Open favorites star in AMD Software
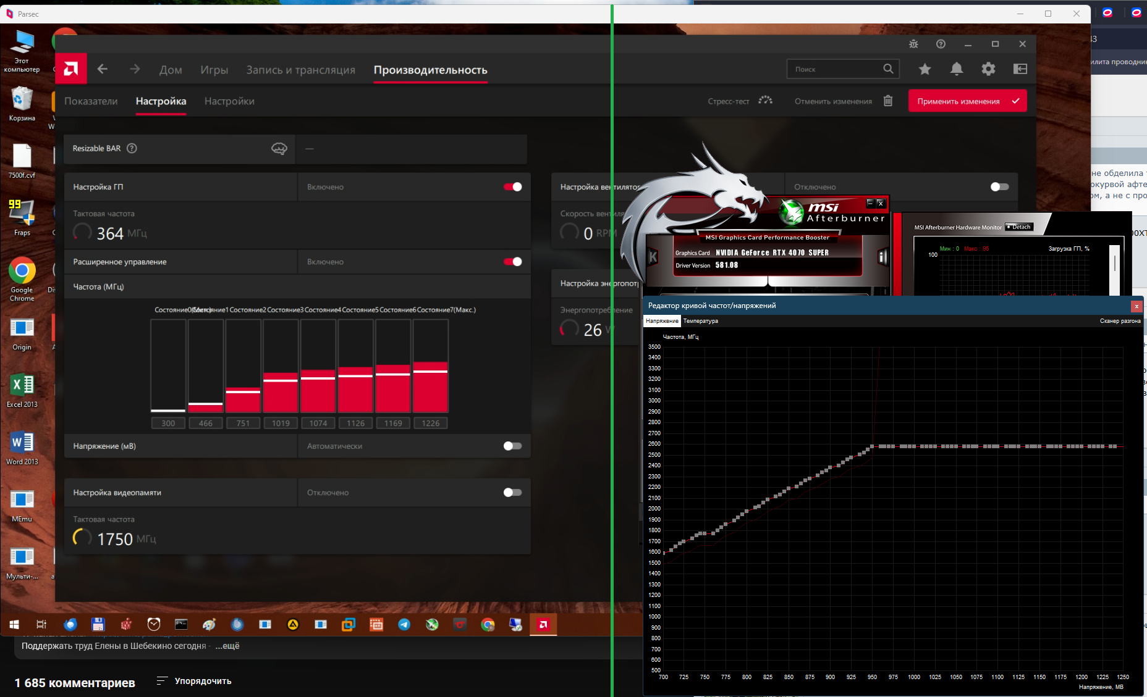Screen dimensions: 1147x697 925,69
